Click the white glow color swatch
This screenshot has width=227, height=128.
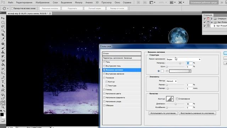[162, 71]
